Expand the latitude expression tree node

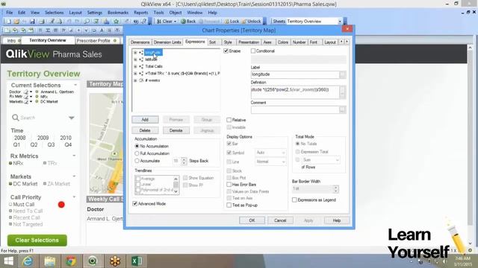(x=135, y=60)
